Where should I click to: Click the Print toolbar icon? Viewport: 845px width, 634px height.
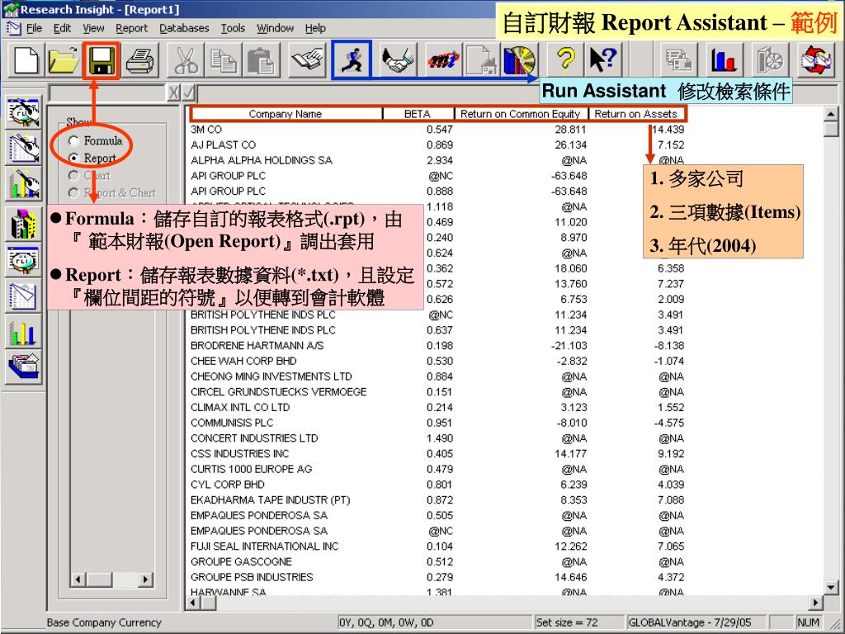click(139, 59)
